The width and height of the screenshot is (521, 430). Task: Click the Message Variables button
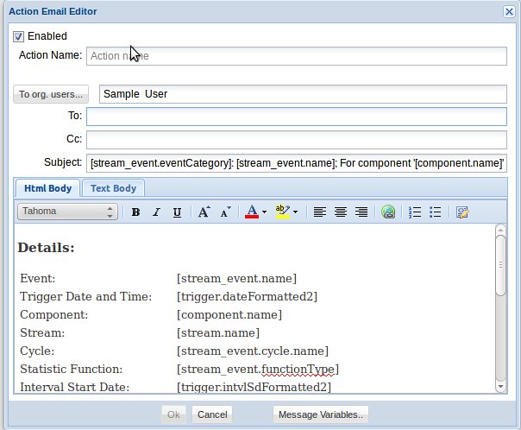(x=321, y=414)
